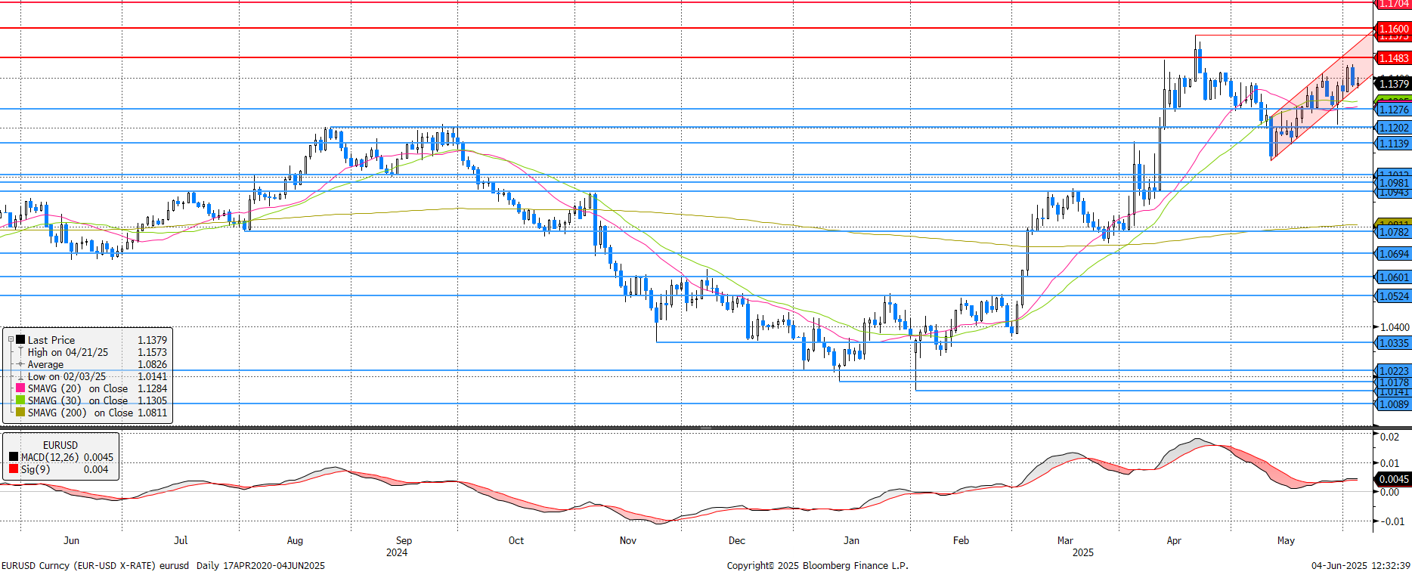Click the pink SMAVG (20) color swatch
The height and width of the screenshot is (572, 1412).
coord(20,388)
